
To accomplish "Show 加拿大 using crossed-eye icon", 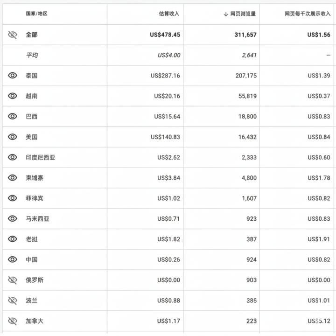I will tap(13, 321).
